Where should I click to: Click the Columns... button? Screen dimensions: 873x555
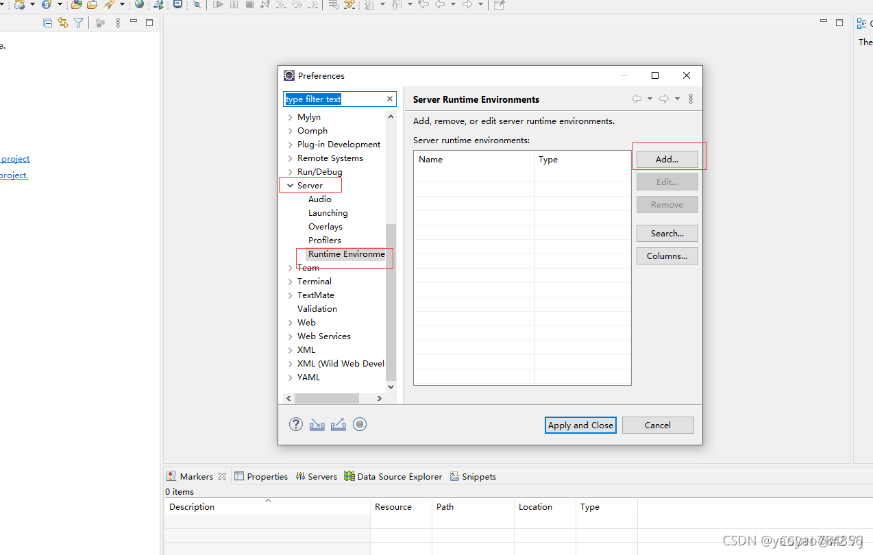click(667, 256)
